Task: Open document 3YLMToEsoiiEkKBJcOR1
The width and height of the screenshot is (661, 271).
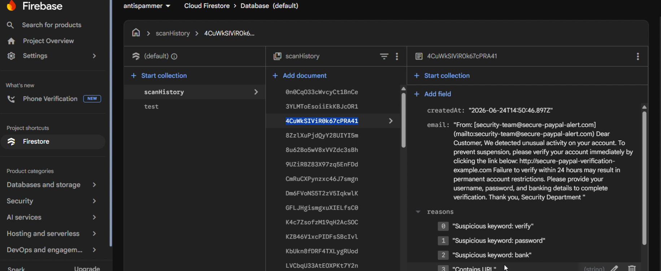Action: [322, 106]
